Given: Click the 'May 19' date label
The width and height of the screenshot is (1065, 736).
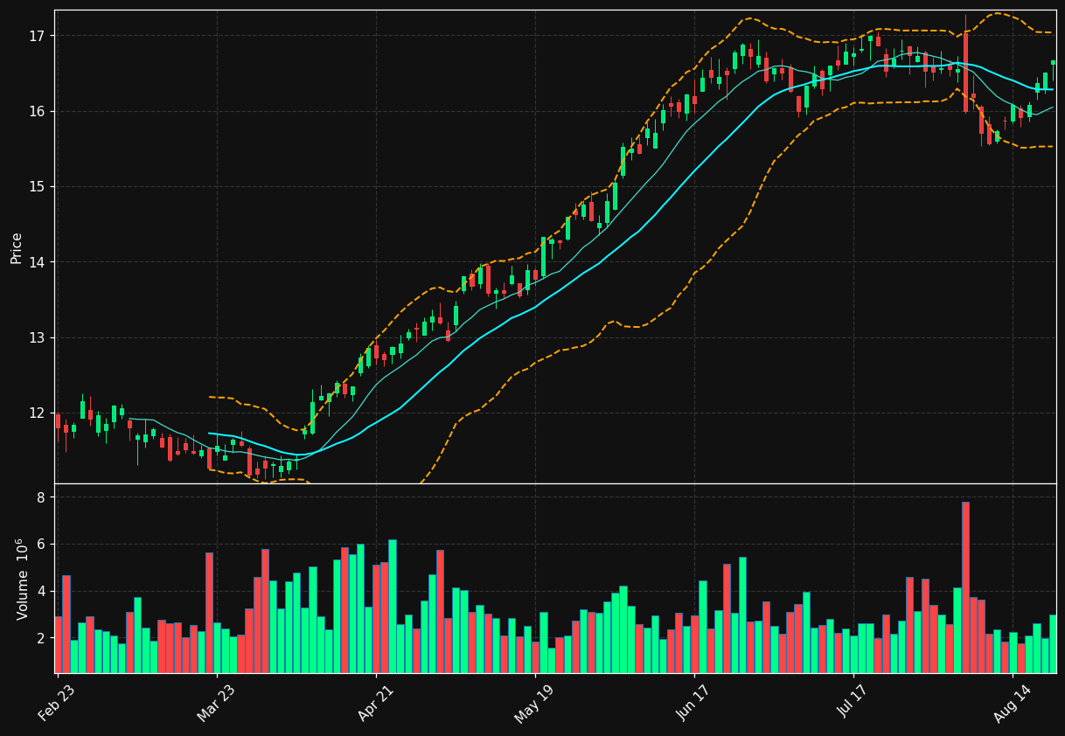Looking at the screenshot, I should pyautogui.click(x=533, y=704).
